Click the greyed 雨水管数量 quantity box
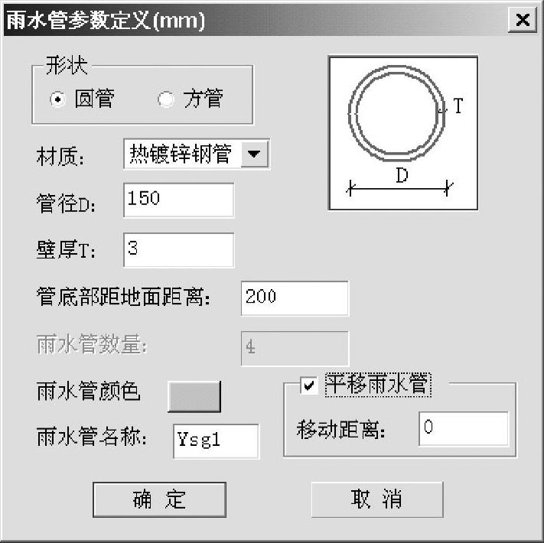Screen dimensions: 544x543 tap(295, 348)
